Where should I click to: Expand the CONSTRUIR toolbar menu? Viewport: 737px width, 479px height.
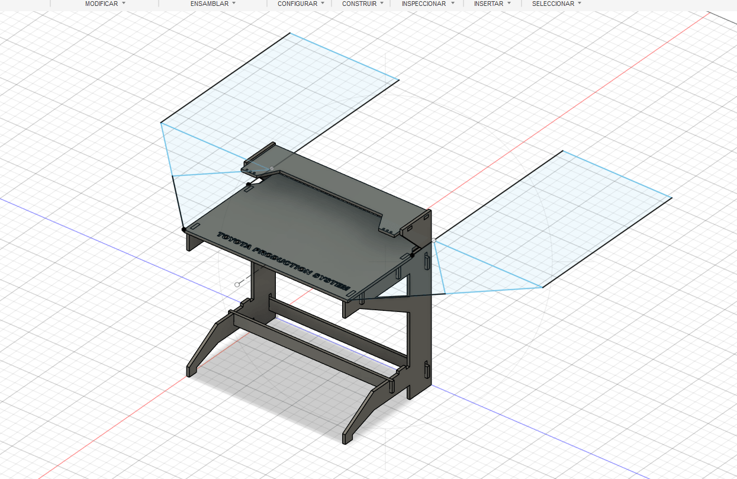pyautogui.click(x=363, y=4)
